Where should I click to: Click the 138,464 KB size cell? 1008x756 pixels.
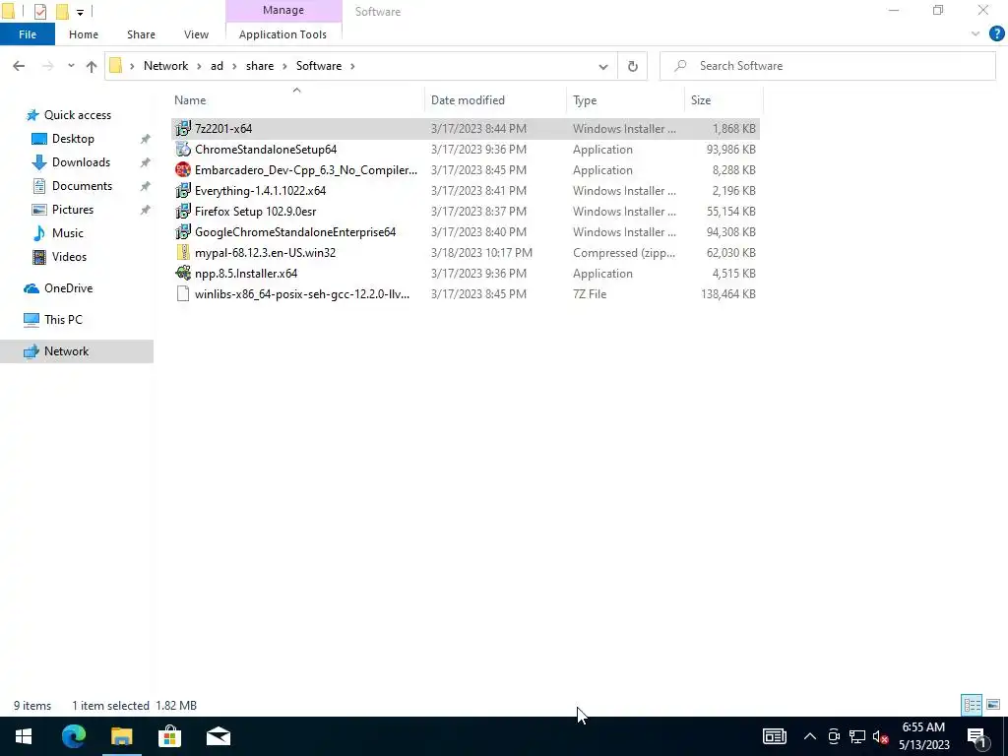point(727,293)
